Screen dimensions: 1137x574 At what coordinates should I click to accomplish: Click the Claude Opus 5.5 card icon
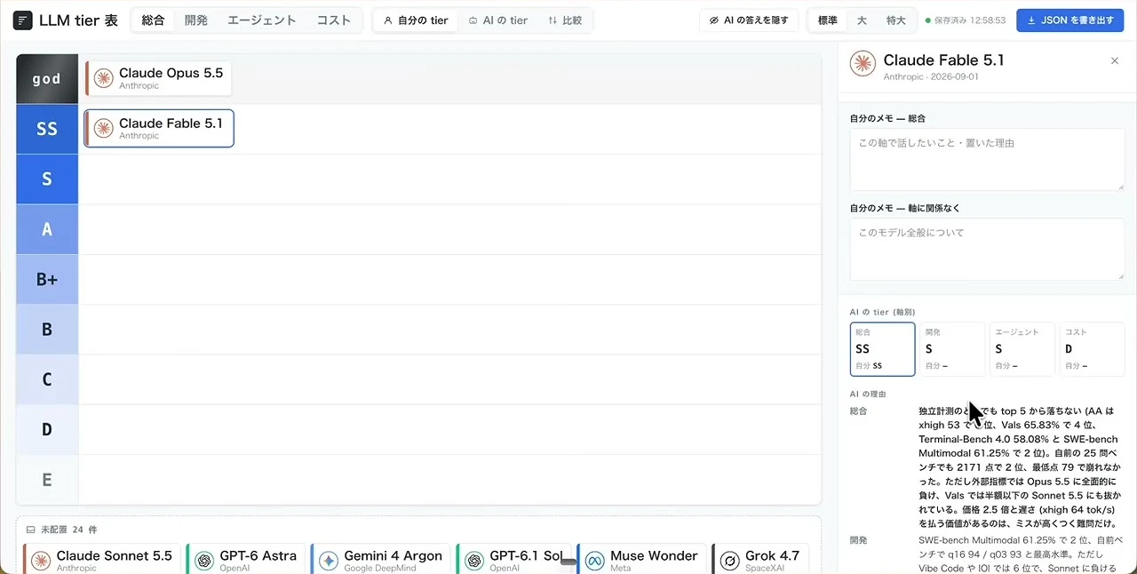104,78
